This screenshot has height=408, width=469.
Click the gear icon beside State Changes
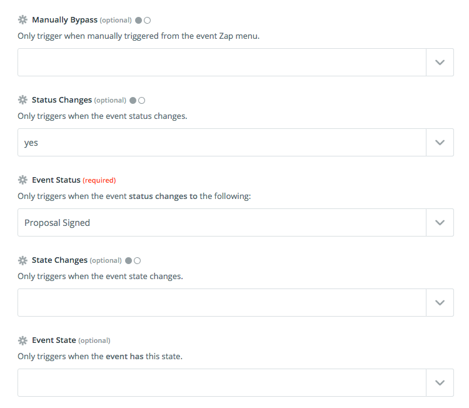[x=23, y=260]
